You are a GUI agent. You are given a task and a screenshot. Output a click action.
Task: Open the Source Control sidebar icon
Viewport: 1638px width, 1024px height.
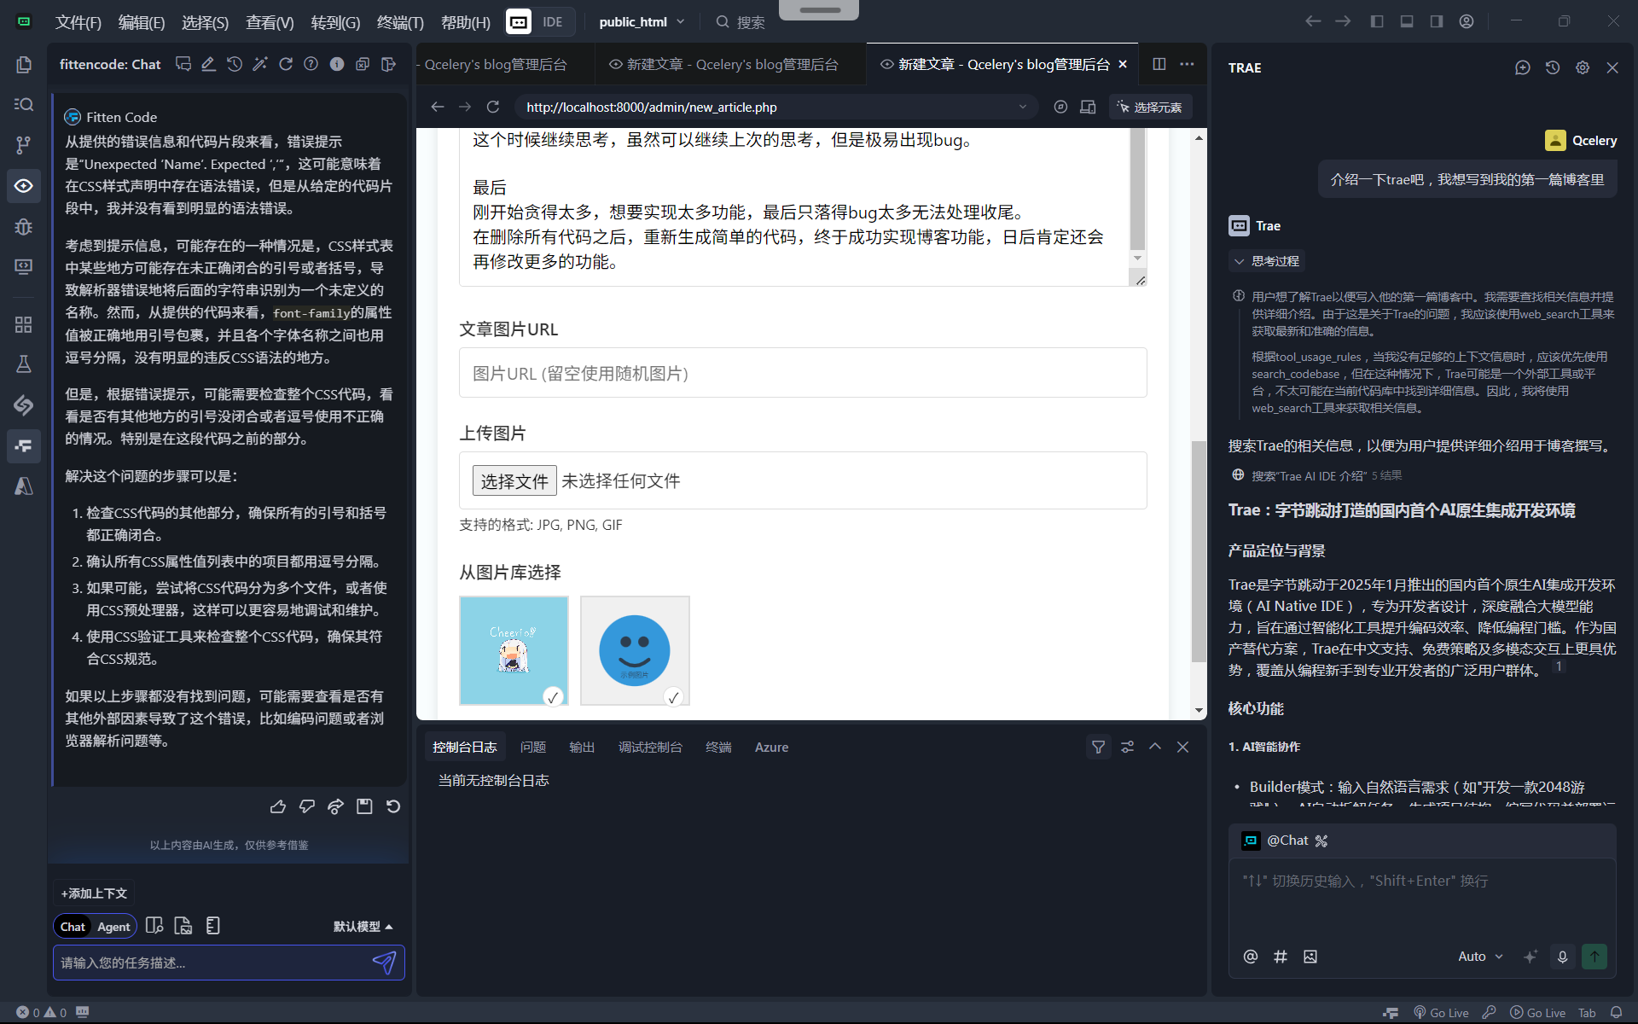[x=24, y=145]
